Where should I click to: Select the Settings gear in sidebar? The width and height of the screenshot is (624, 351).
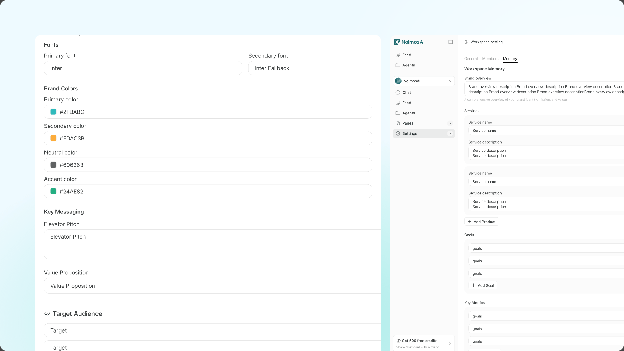(398, 133)
